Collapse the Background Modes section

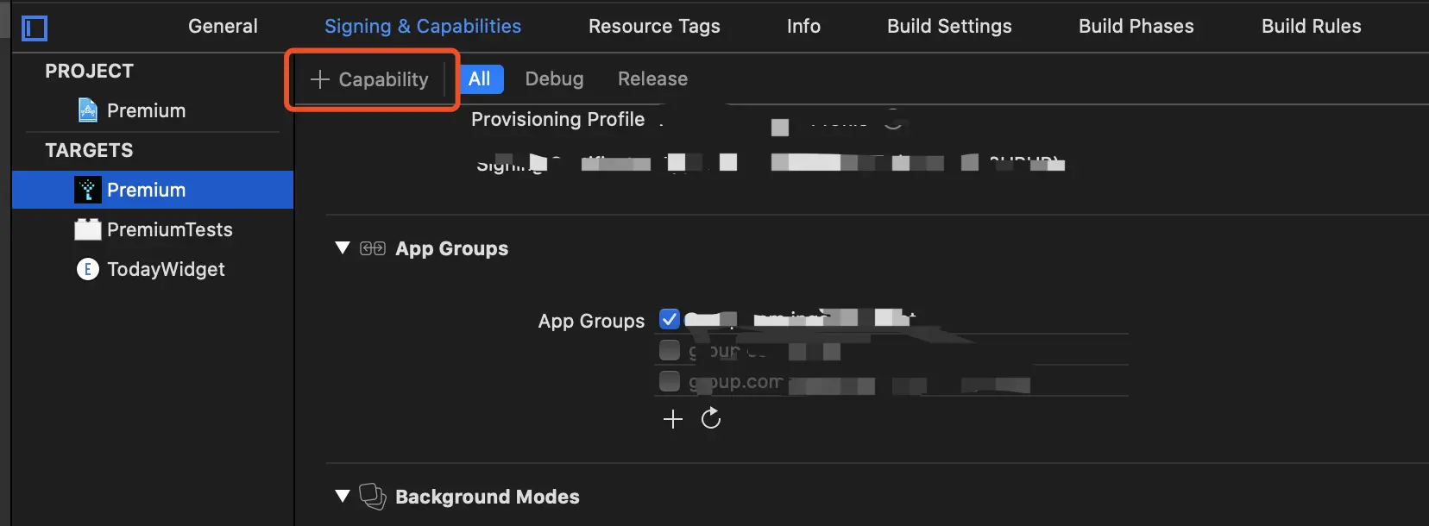click(x=343, y=496)
